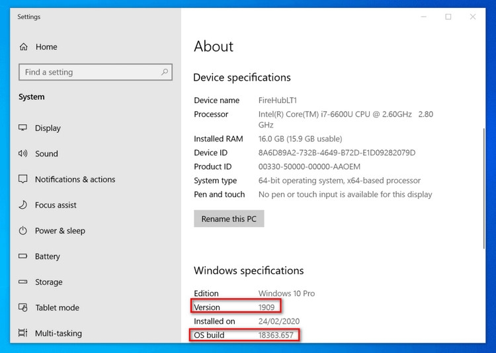496x353 pixels.
Task: Click the About page scrollbar
Action: point(483,188)
